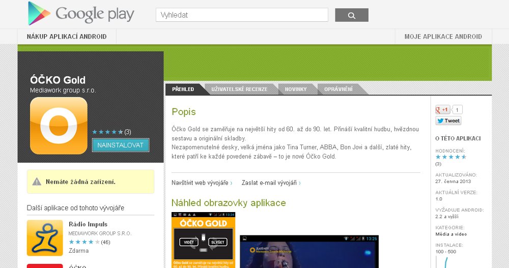
Task: Click the magnifier search button
Action: [352, 15]
